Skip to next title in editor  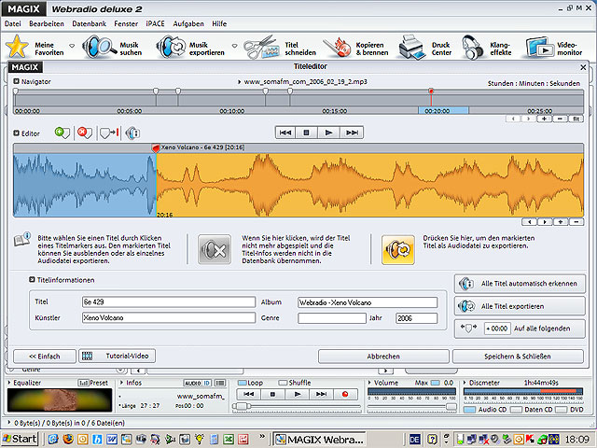[352, 133]
